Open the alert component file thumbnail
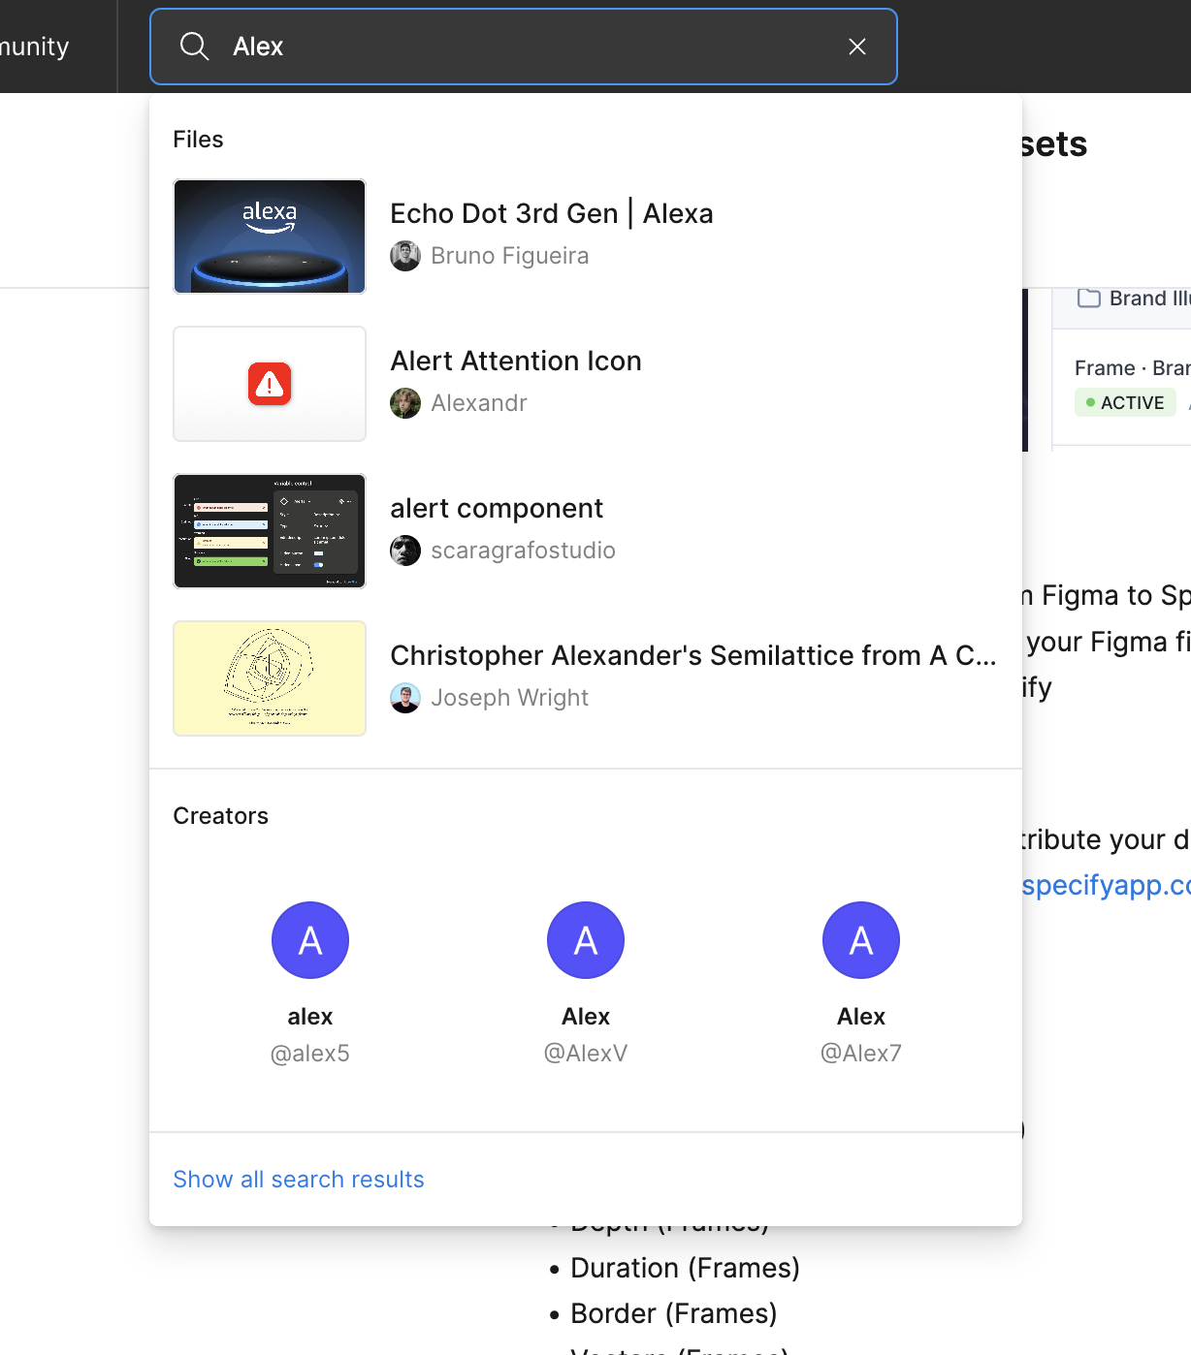This screenshot has height=1355, width=1191. pos(270,531)
